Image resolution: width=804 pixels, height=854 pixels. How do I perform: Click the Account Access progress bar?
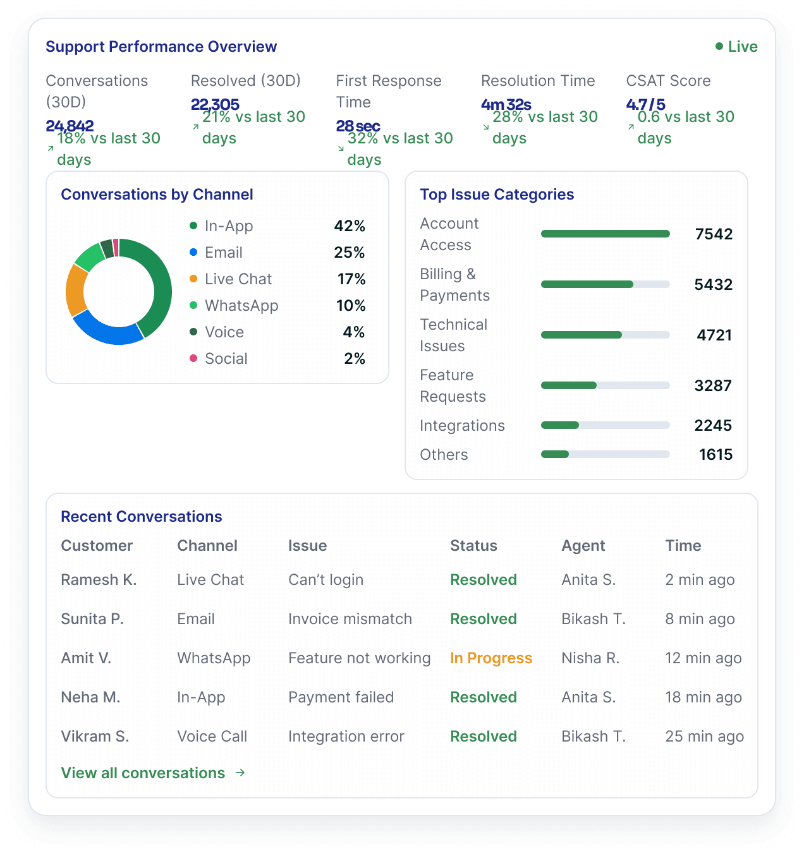coord(606,234)
